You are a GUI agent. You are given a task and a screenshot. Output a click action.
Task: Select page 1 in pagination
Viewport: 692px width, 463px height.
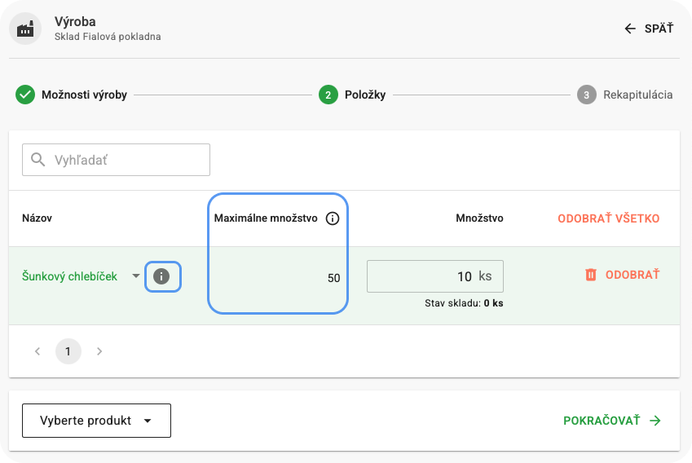tap(68, 351)
